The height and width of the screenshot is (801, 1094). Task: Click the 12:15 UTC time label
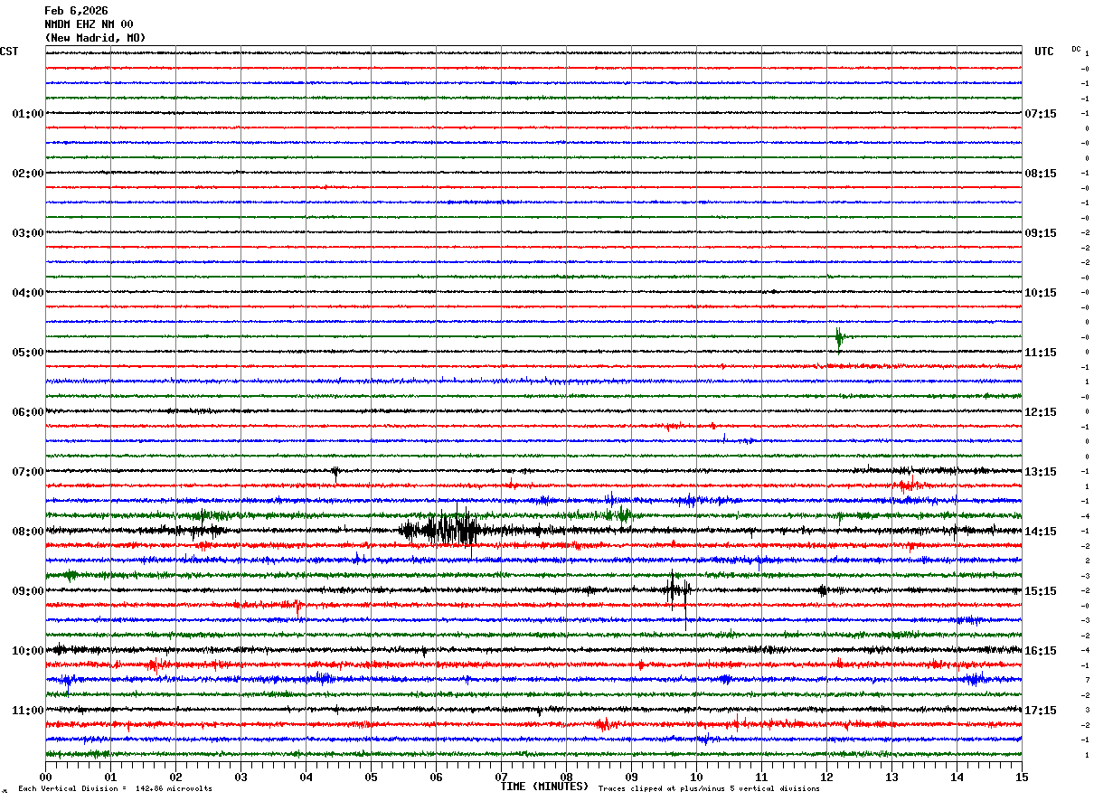click(x=1041, y=412)
